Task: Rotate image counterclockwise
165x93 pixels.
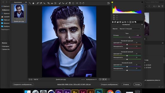Action: (80, 3)
